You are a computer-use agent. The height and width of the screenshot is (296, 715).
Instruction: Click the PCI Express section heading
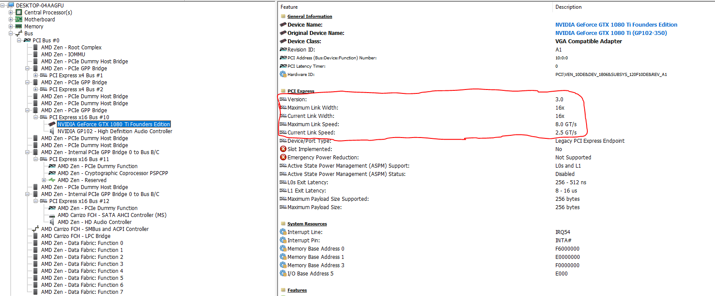click(301, 91)
